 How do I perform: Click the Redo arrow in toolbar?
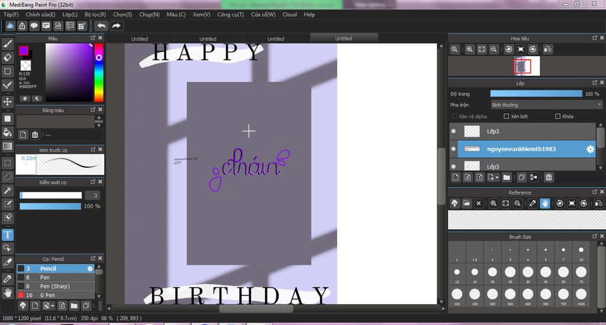pos(116,26)
